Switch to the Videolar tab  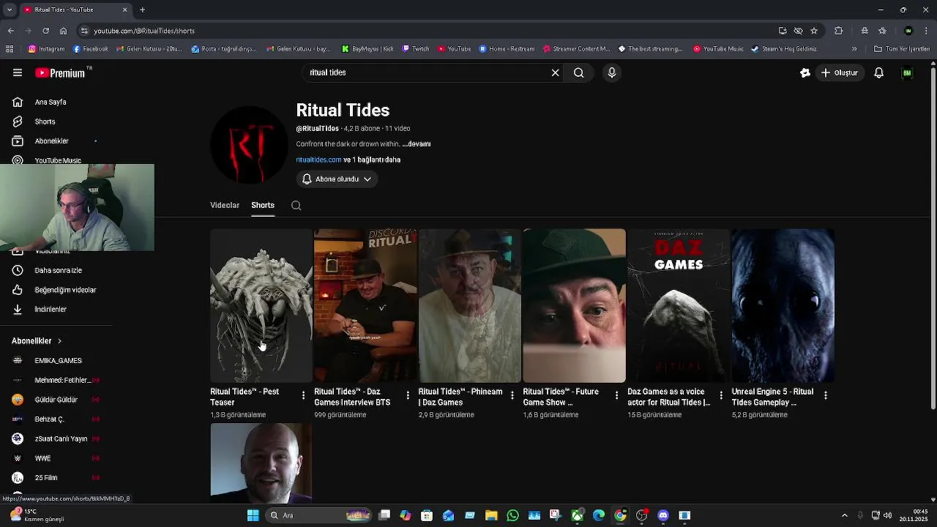(225, 205)
